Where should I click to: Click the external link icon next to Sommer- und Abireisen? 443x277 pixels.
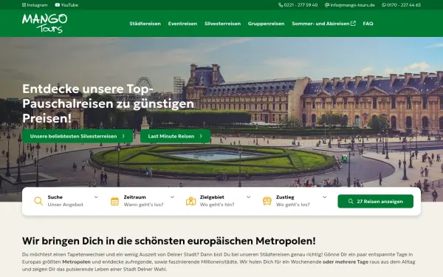pos(353,24)
